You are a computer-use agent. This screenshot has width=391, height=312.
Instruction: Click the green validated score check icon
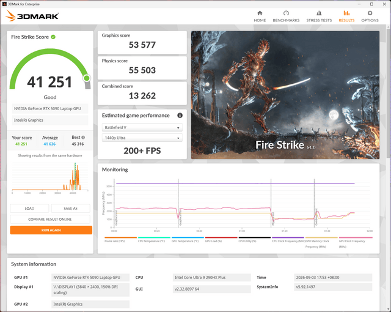tap(53, 37)
